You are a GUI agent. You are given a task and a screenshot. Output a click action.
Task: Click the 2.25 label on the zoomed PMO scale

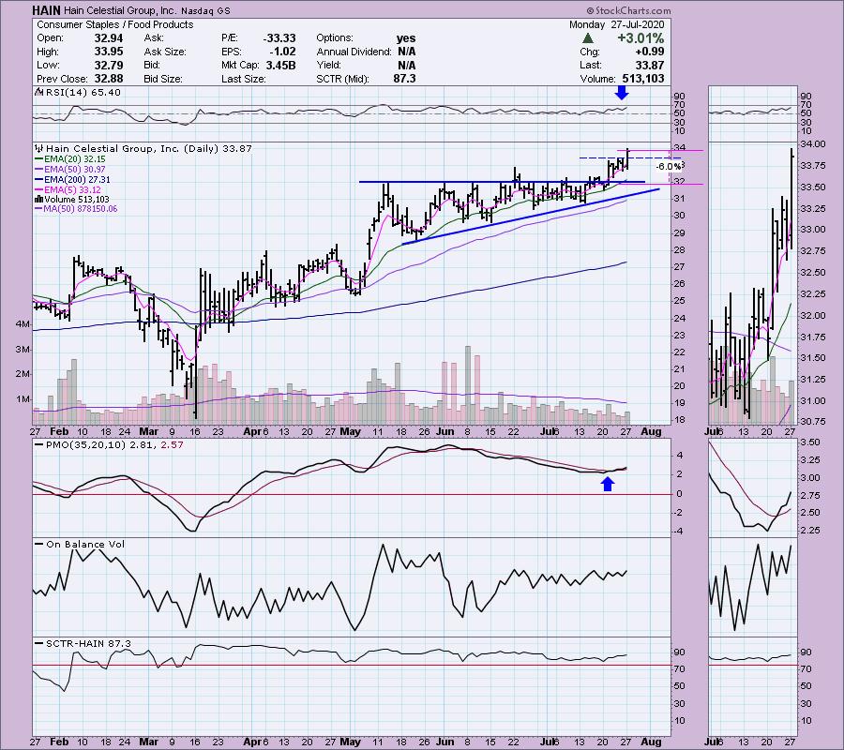coord(810,531)
